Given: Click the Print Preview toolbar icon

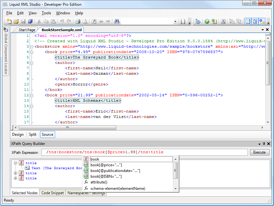Looking at the screenshot, I should (84, 21).
